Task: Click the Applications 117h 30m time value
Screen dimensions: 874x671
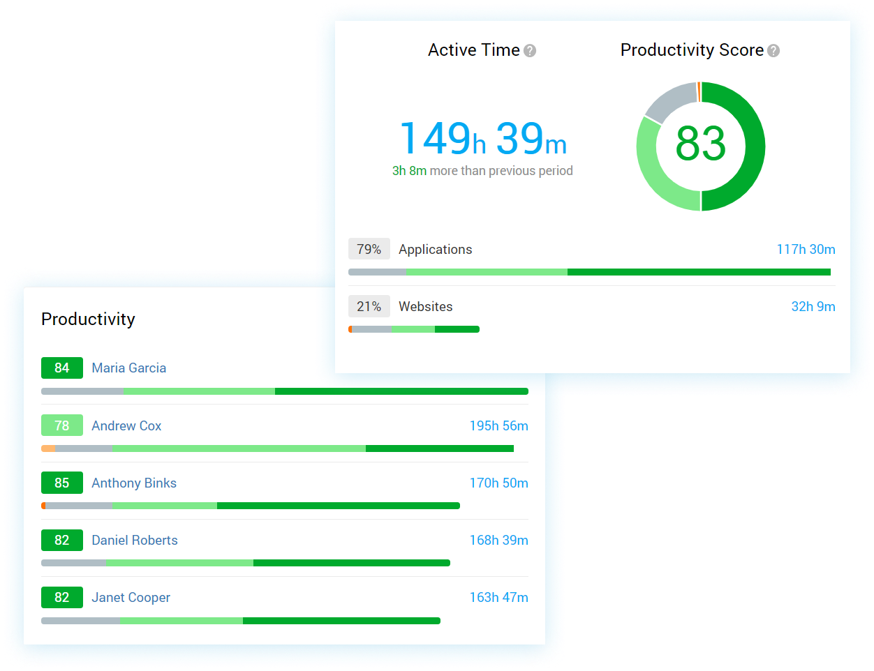Action: click(806, 249)
